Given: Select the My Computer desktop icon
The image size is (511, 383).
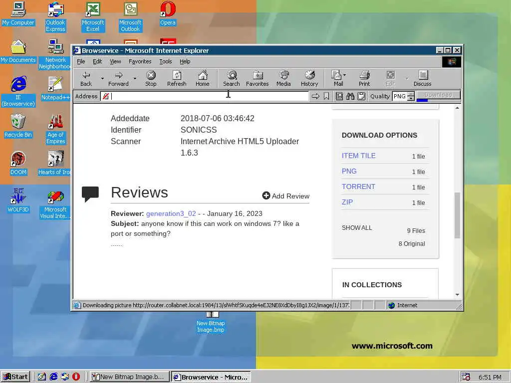Looking at the screenshot, I should (18, 13).
